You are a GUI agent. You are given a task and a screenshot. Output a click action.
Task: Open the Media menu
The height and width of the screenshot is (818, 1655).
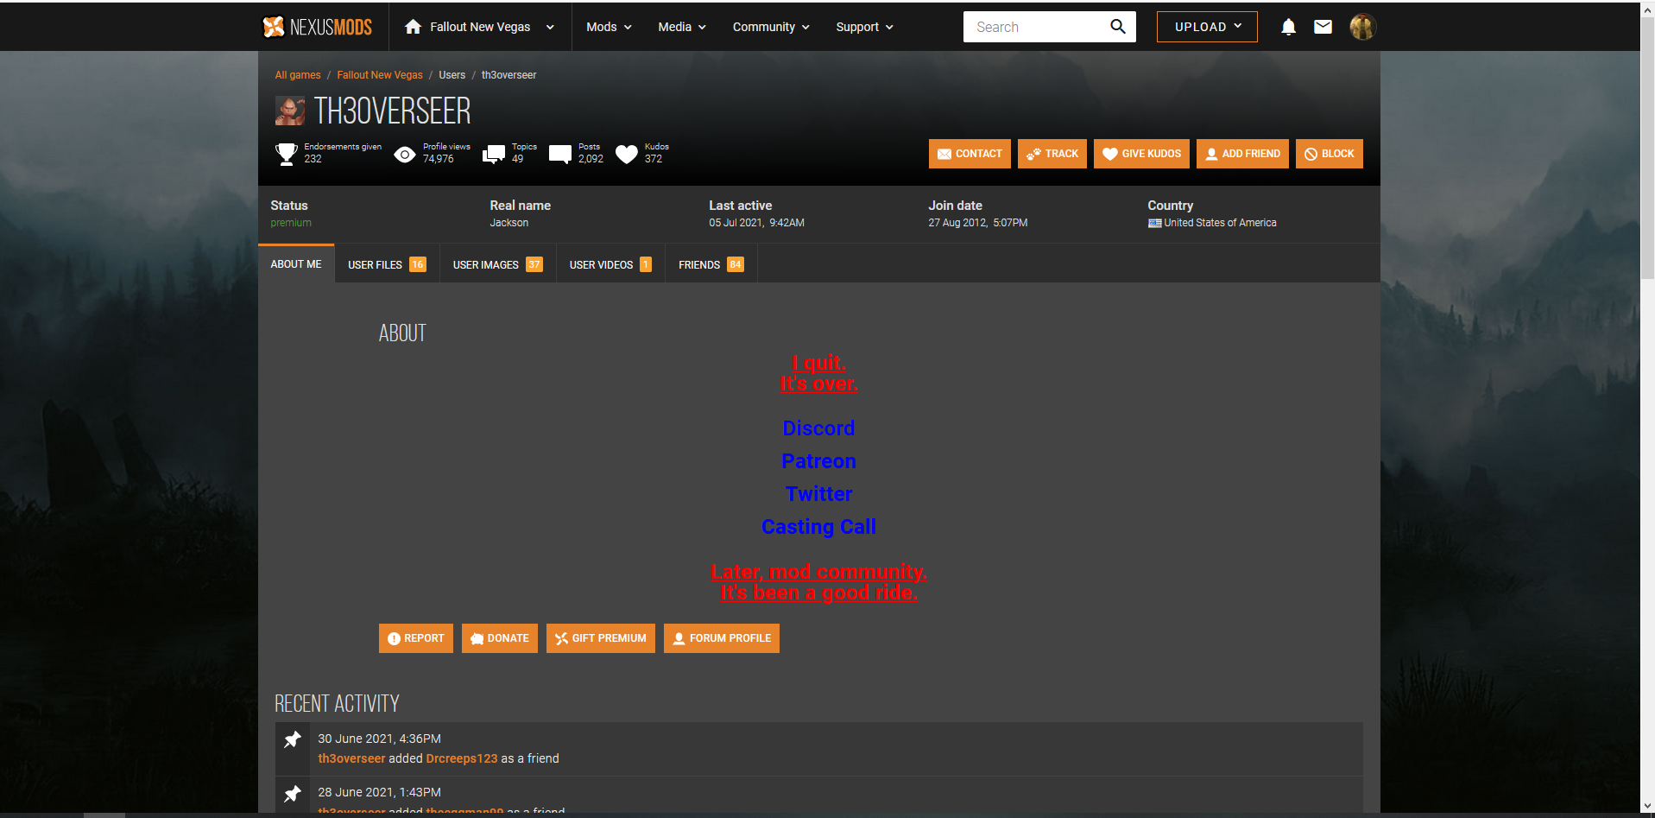point(682,27)
